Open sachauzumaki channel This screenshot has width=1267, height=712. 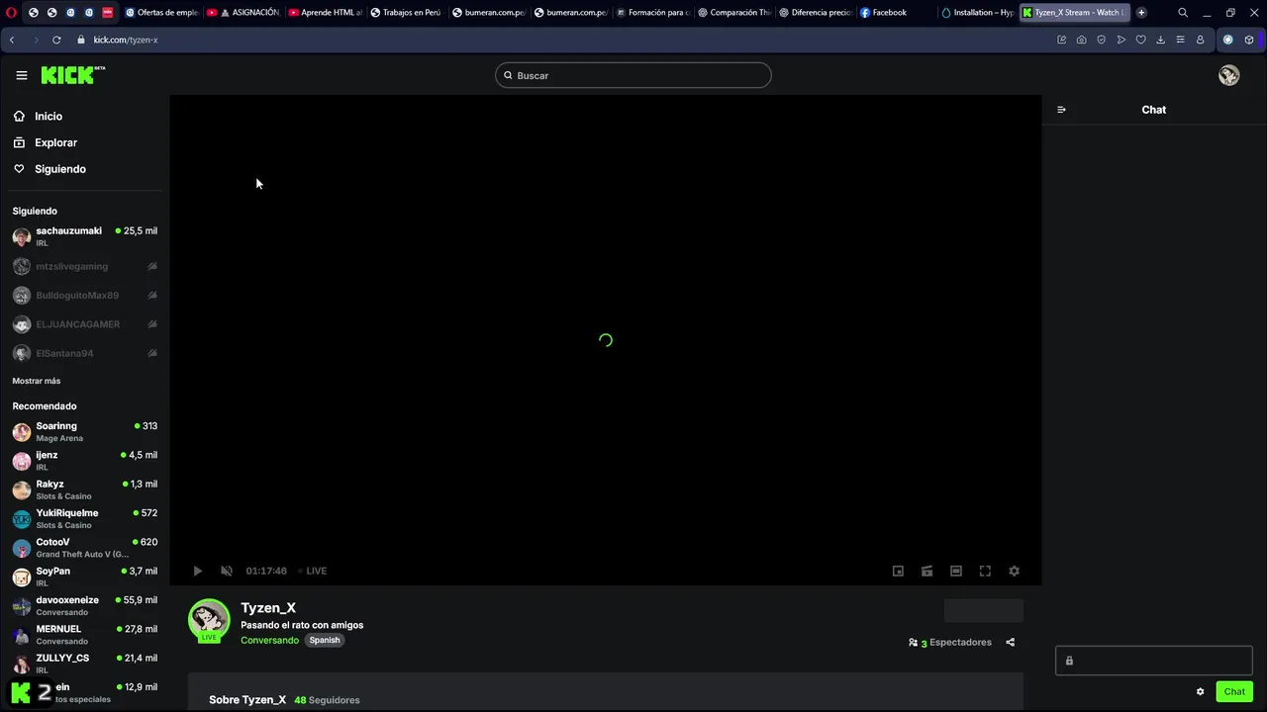pos(84,236)
